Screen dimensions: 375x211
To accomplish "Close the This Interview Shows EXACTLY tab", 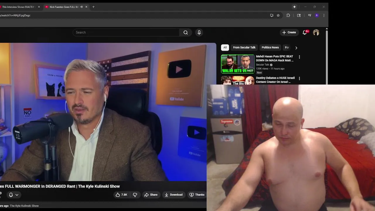I will coord(39,7).
